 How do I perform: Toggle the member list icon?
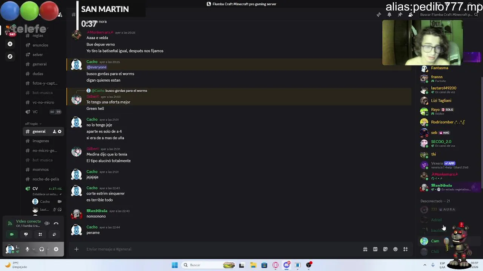coord(411,15)
